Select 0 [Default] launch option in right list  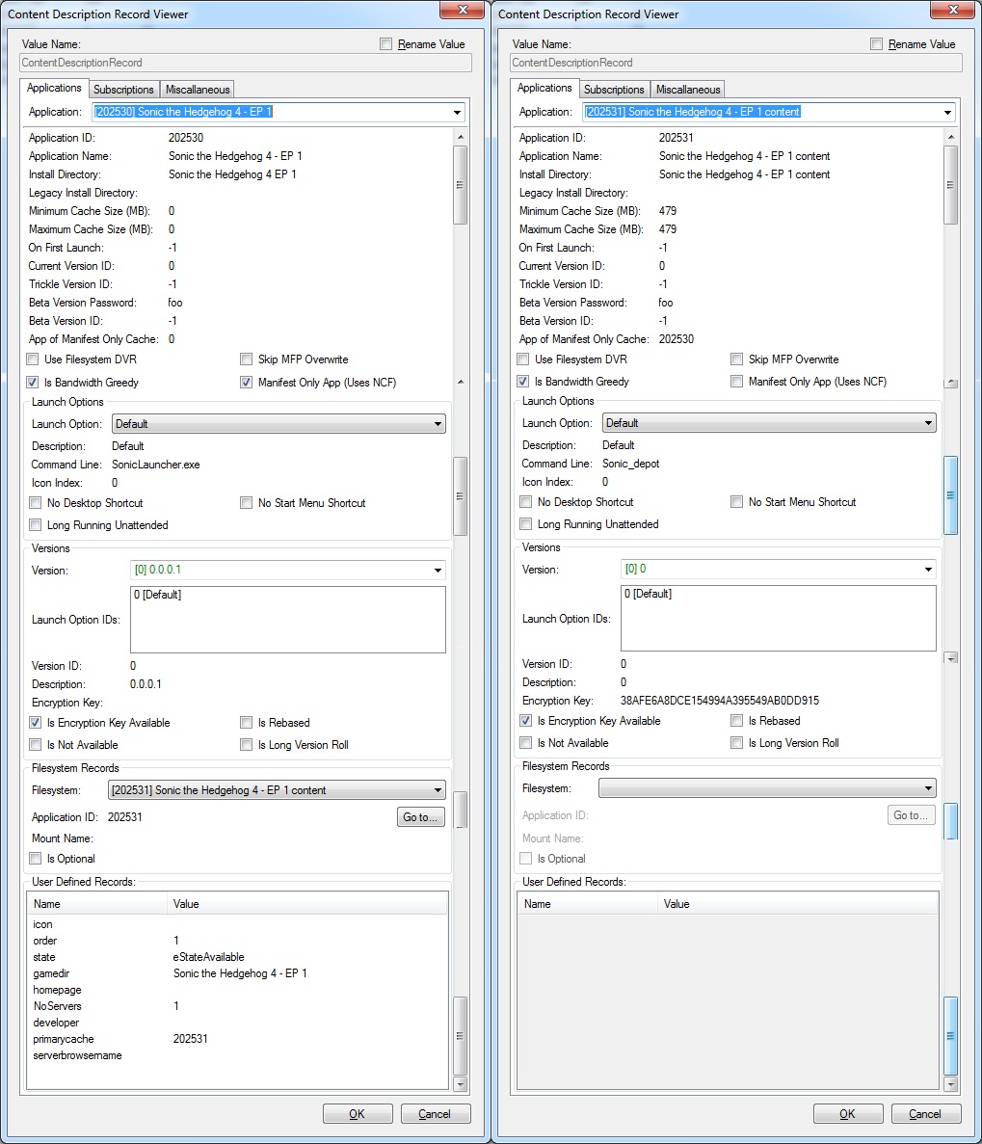coord(648,594)
